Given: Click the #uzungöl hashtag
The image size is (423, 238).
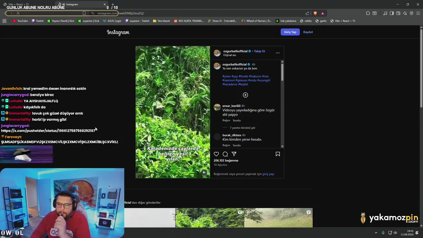Looking at the screenshot, I should coord(263,80).
